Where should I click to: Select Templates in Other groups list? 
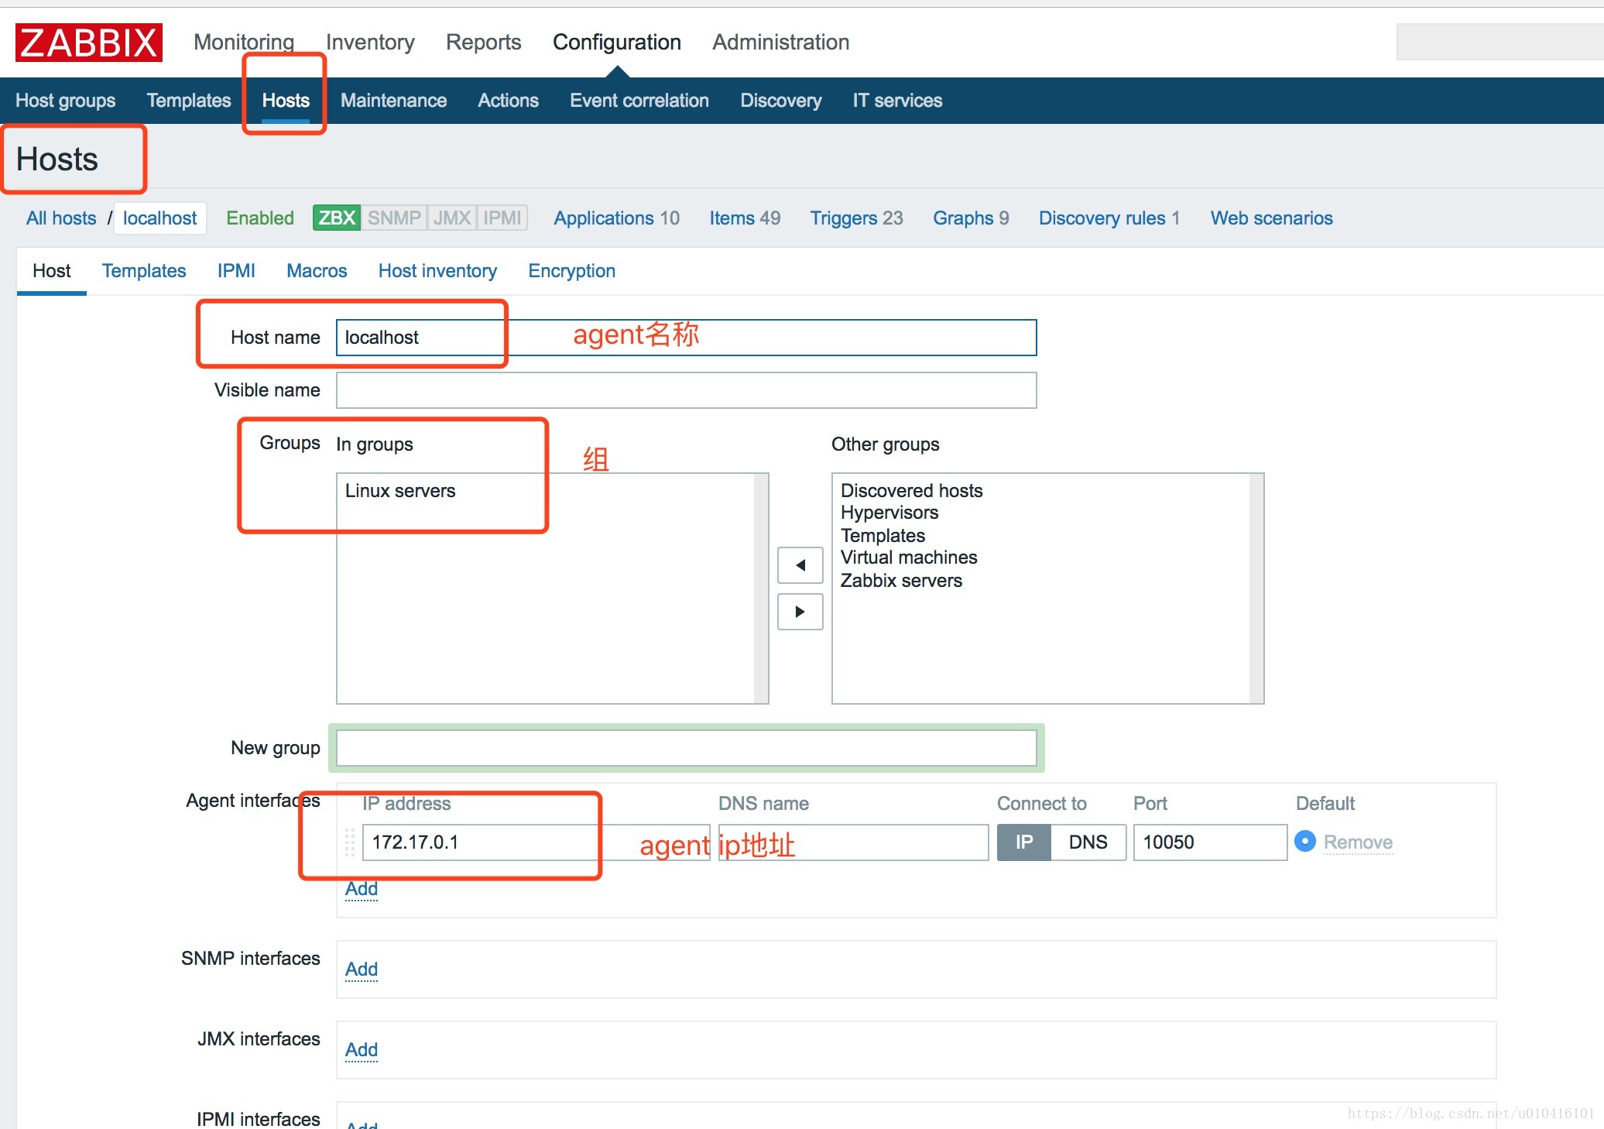(x=883, y=536)
